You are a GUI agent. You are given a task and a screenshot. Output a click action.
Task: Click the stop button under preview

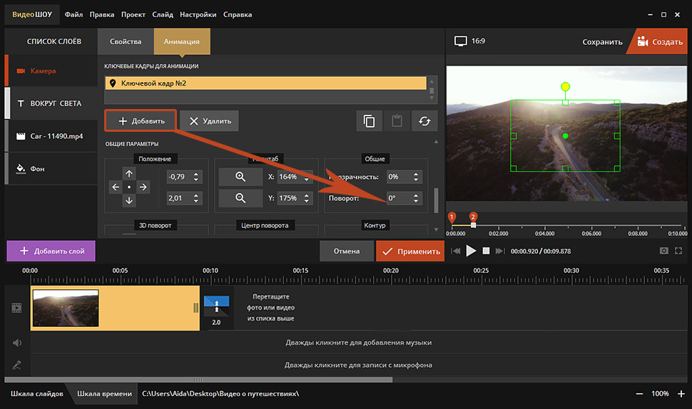pos(486,251)
